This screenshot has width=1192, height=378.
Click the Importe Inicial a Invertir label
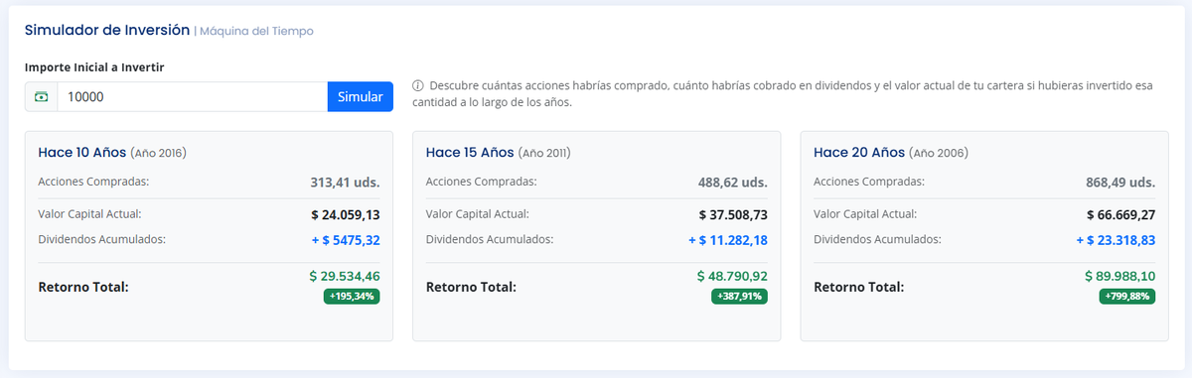pyautogui.click(x=94, y=66)
